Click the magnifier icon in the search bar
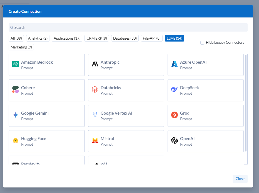Screen dimensions: 259x193 12,27
